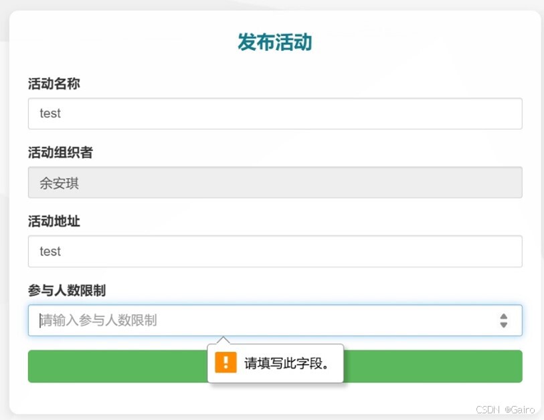Click the 请填写此字段。 validation message

pyautogui.click(x=286, y=363)
